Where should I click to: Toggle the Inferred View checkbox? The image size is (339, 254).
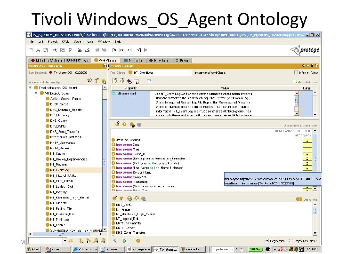[x=296, y=72]
